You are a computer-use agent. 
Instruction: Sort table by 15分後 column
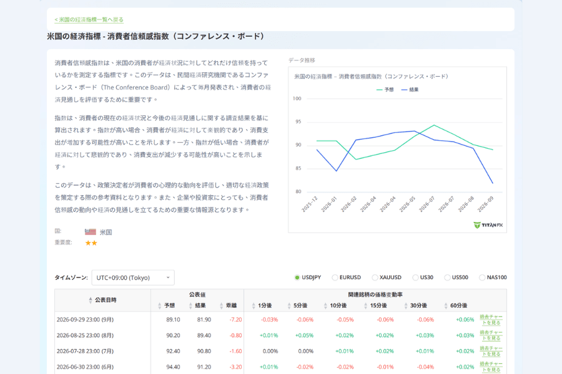point(375,305)
